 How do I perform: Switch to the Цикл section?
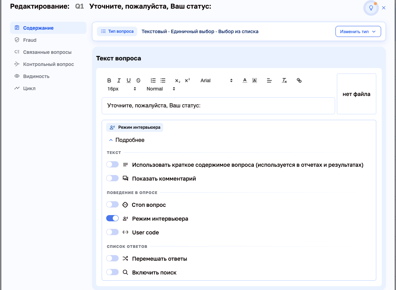pyautogui.click(x=48, y=88)
